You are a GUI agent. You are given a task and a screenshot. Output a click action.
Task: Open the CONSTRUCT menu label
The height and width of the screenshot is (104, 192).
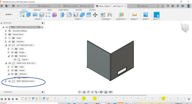tap(121, 19)
